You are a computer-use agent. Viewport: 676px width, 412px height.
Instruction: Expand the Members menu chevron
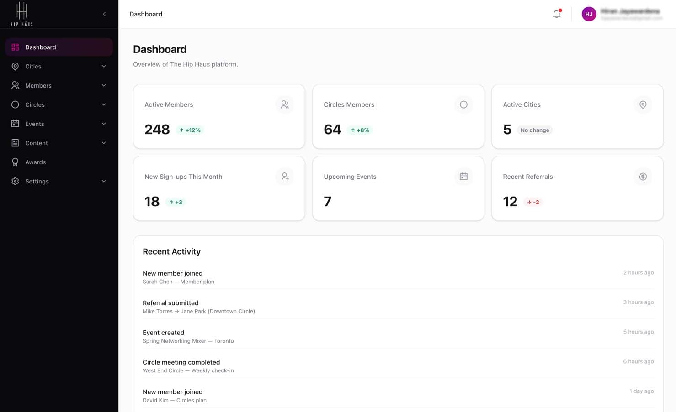pyautogui.click(x=104, y=85)
